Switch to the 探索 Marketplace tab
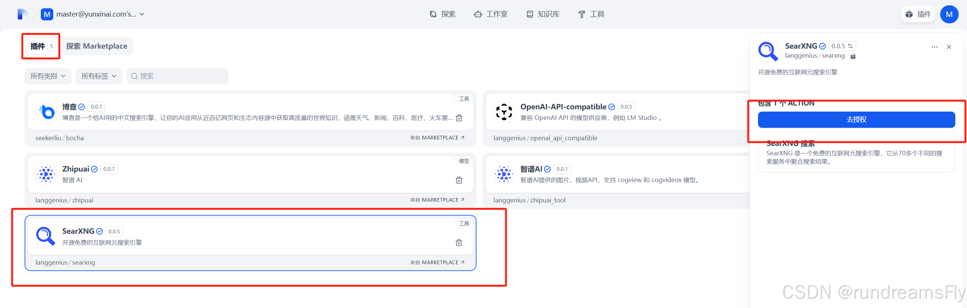This screenshot has height=308, width=967. (x=97, y=46)
